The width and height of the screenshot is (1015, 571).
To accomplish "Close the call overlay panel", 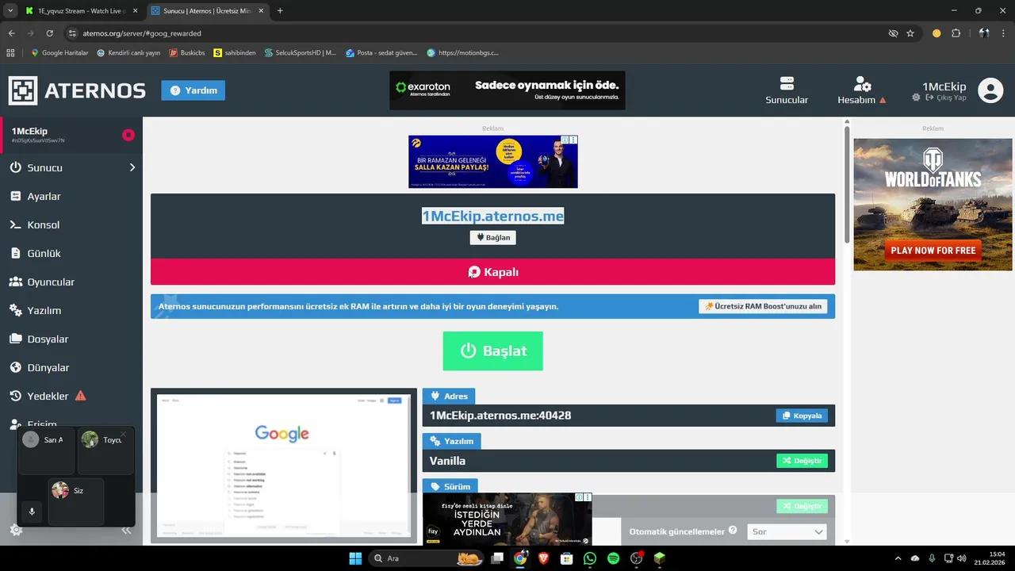I will [123, 434].
